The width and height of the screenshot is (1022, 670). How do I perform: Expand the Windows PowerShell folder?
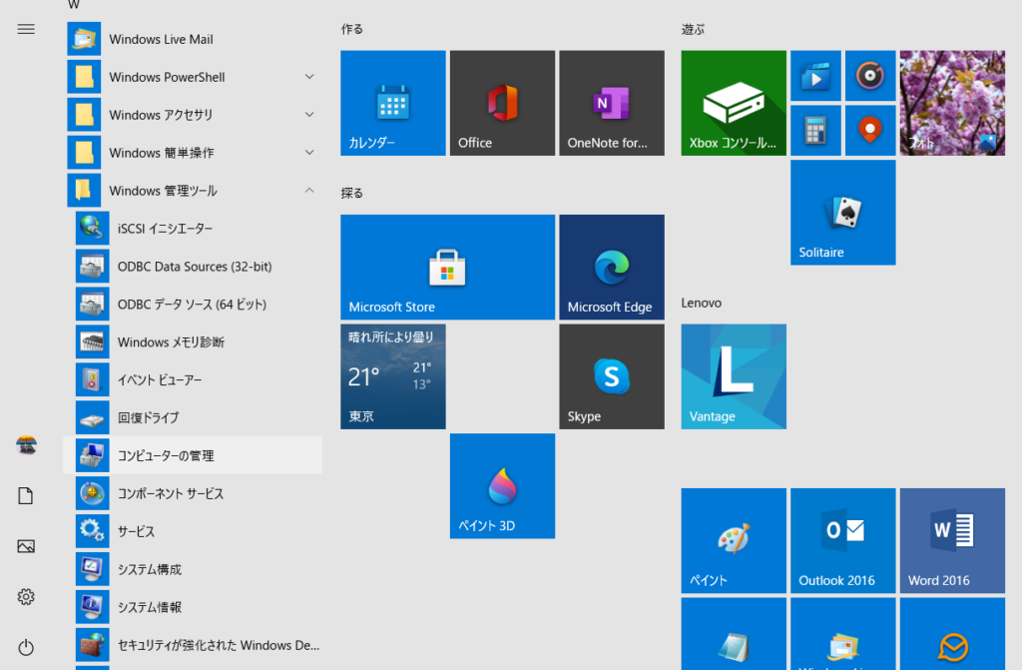click(195, 77)
